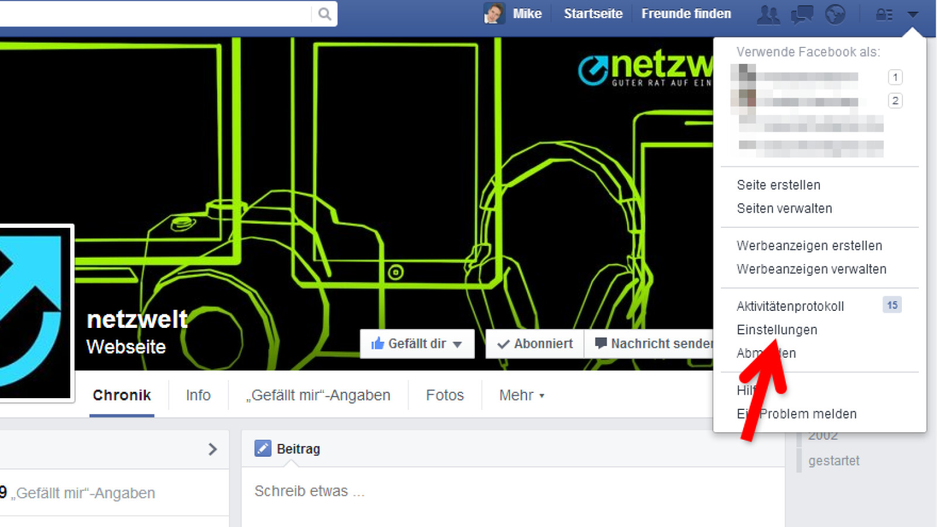Click the privacy shortcuts lock icon
The width and height of the screenshot is (937, 527).
pos(884,15)
